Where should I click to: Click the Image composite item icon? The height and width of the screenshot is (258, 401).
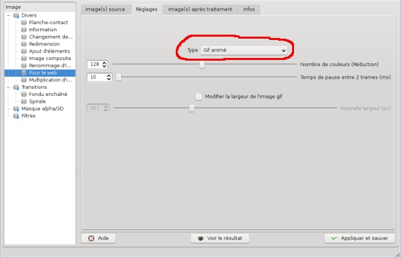(24, 58)
